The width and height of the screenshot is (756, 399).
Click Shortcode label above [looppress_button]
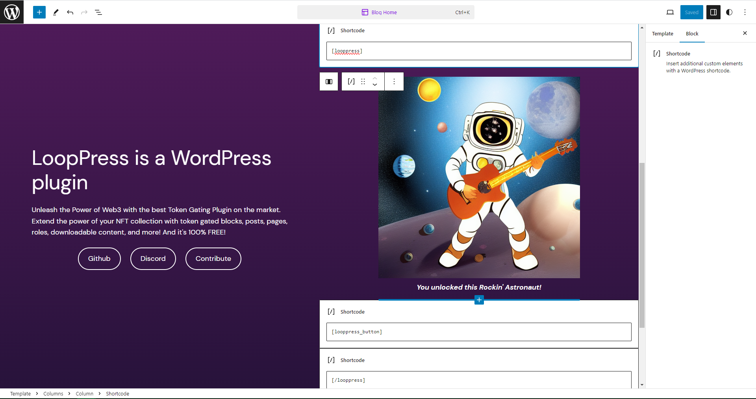click(x=352, y=312)
